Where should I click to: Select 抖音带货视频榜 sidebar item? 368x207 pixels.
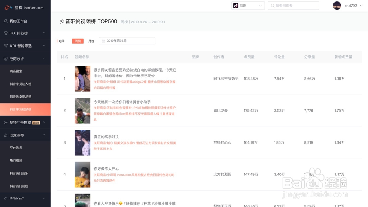(x=25, y=109)
